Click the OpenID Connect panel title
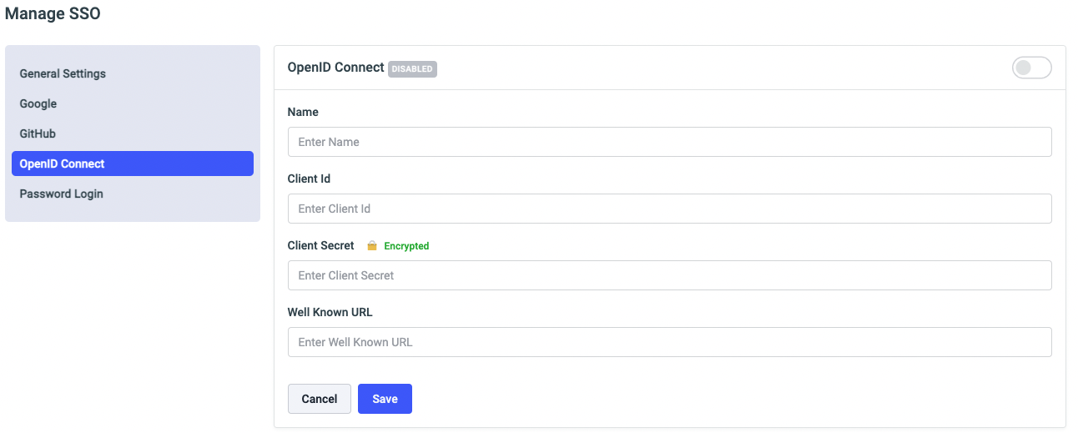This screenshot has height=433, width=1078. (335, 68)
